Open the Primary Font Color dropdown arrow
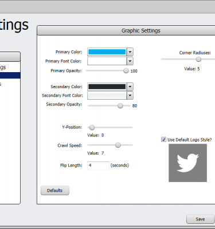This screenshot has width=215, height=229. [130, 61]
